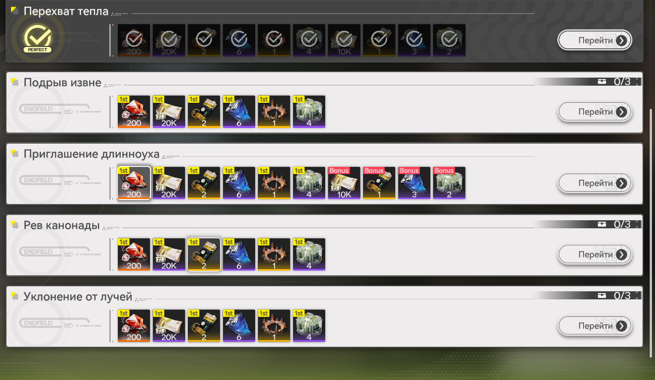Click 0/3 chest counter of Подрыв извне
Viewport: 655px width, 380px height.
[x=614, y=82]
